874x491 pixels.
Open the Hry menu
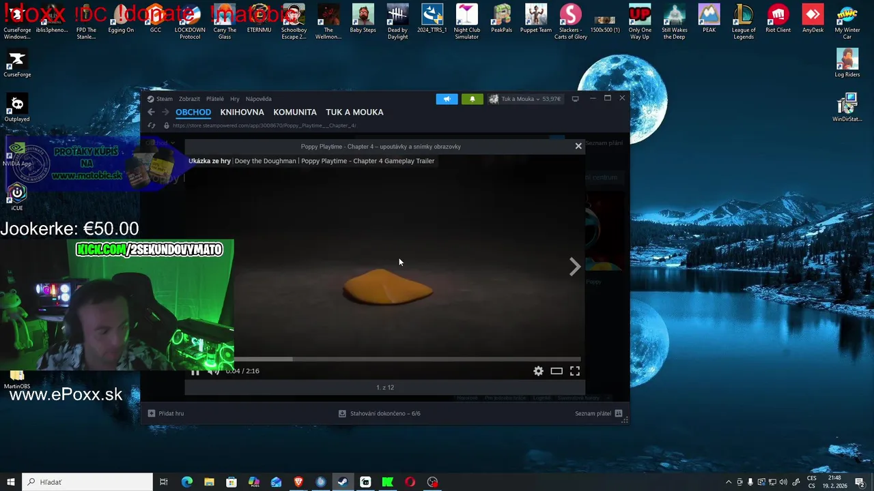(235, 99)
